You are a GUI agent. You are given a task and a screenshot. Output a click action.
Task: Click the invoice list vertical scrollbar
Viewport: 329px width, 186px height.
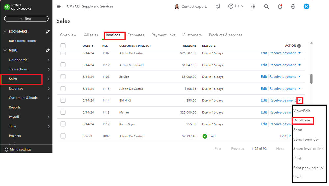[311, 78]
